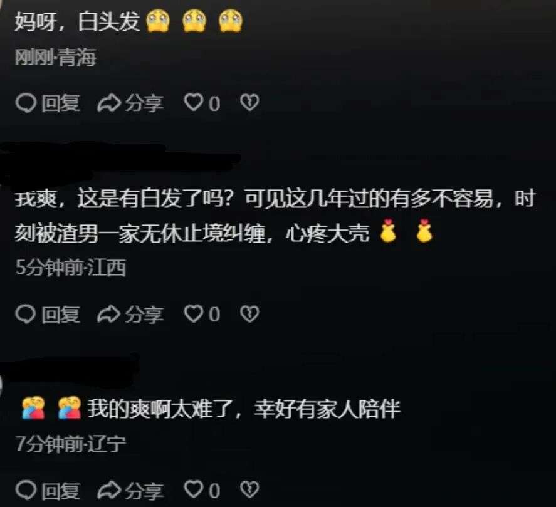This screenshot has width=556, height=507.
Task: Share the 辽宁 comment via arrow icon
Action: point(109,490)
